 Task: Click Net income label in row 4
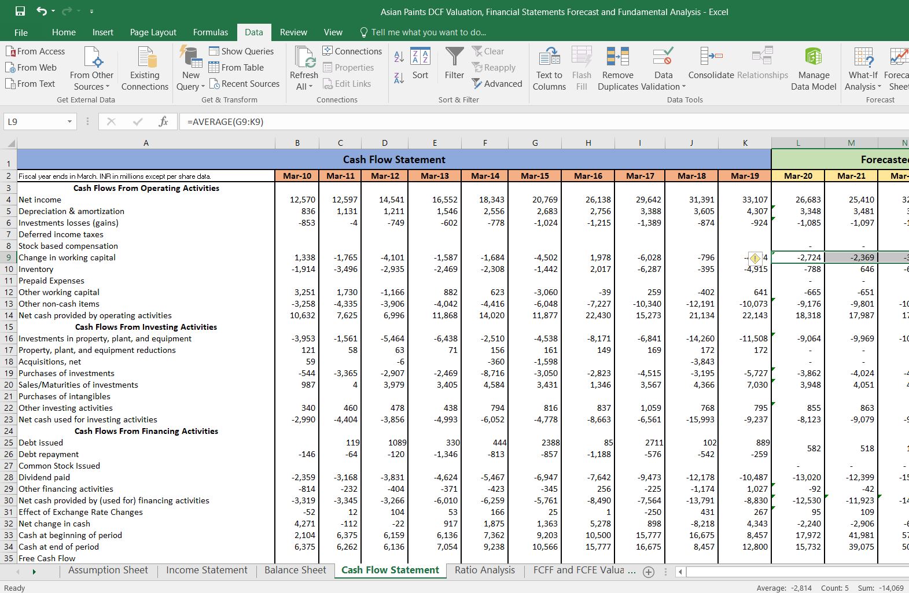tap(39, 200)
